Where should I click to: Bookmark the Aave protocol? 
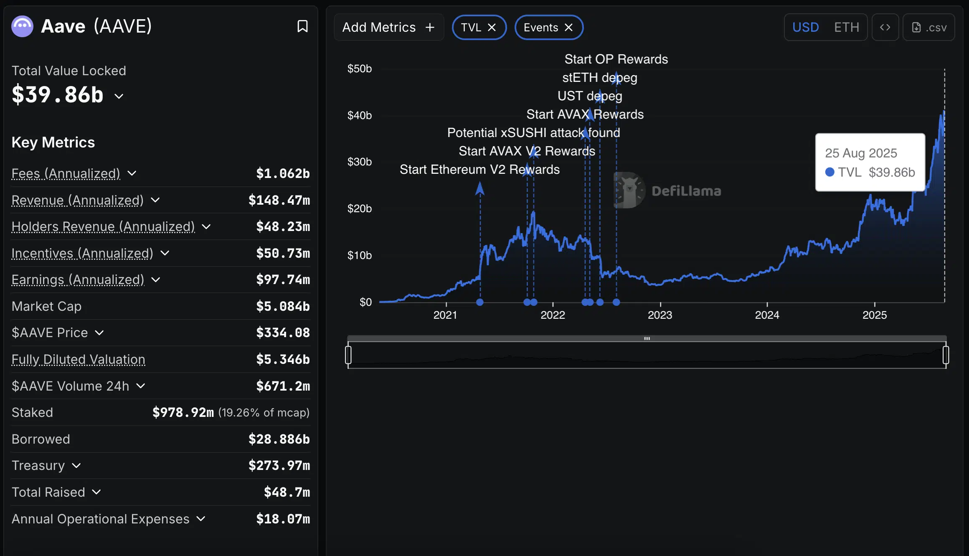[x=302, y=26]
